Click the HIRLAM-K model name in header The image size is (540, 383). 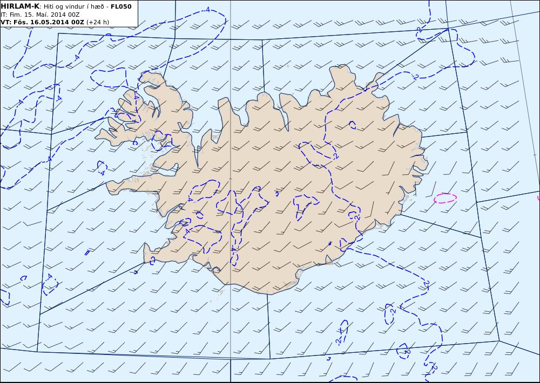pos(20,6)
